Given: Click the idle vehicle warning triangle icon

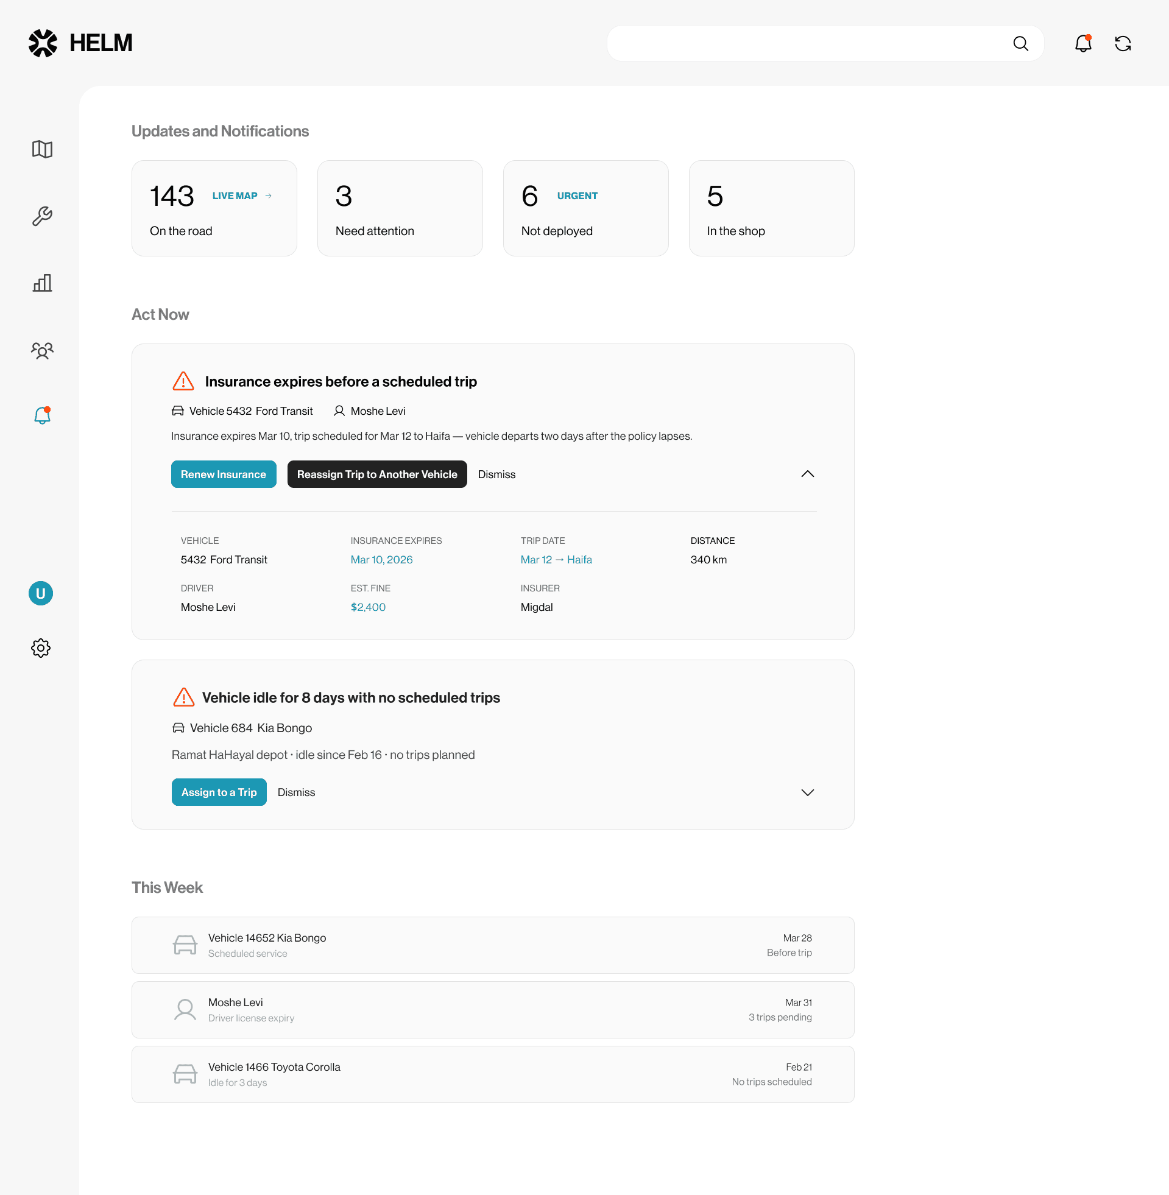Looking at the screenshot, I should [x=183, y=697].
